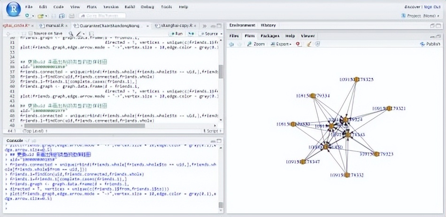Click the project icon beside Project (None)
This screenshot has width=446, height=217.
pos(404,16)
